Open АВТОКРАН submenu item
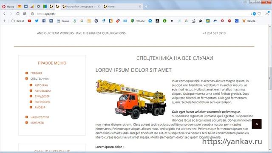This screenshot has width=272, height=153. pos(41,85)
